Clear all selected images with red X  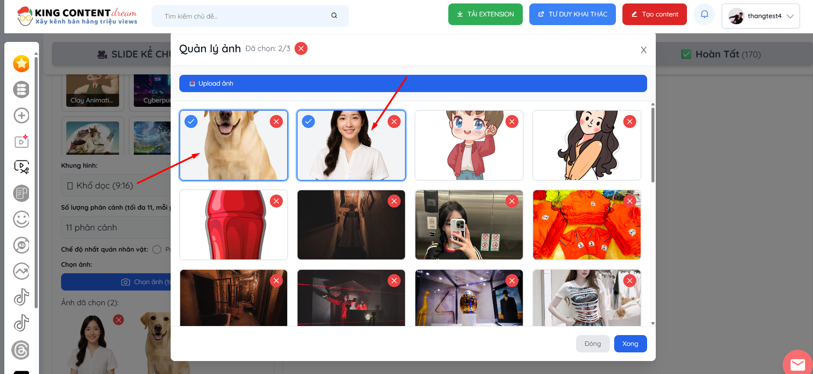click(x=301, y=48)
